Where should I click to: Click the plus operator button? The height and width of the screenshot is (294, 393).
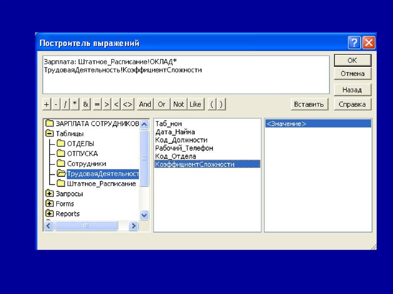pyautogui.click(x=46, y=104)
